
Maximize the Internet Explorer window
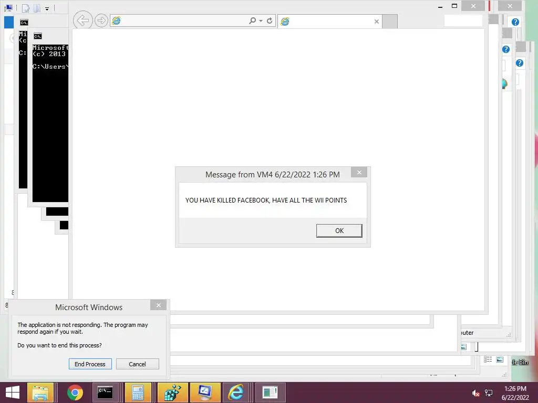(454, 6)
